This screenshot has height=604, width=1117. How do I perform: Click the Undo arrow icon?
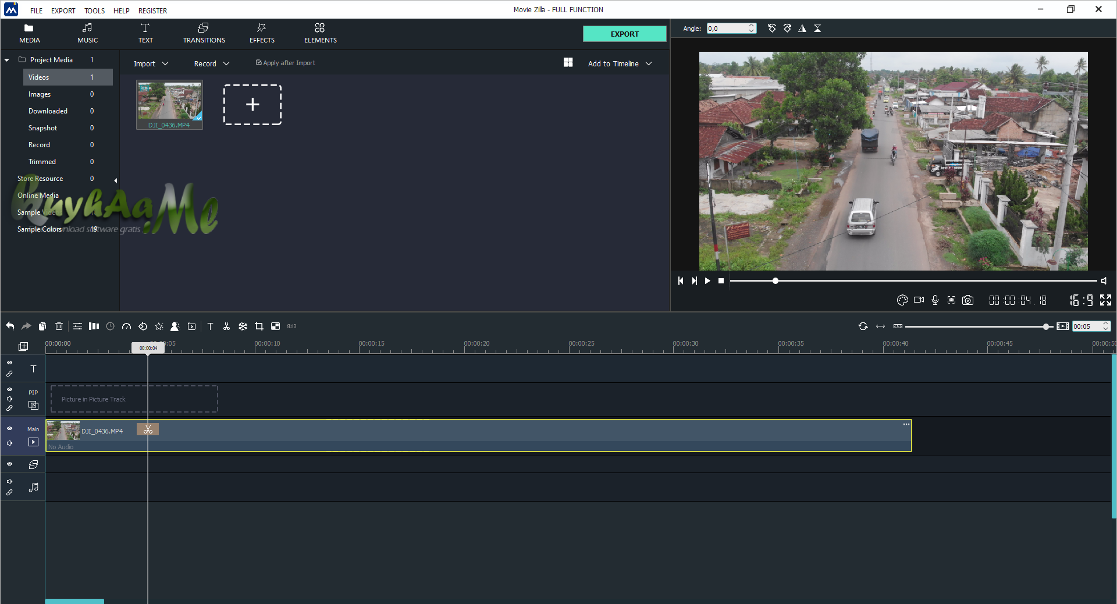(x=9, y=326)
